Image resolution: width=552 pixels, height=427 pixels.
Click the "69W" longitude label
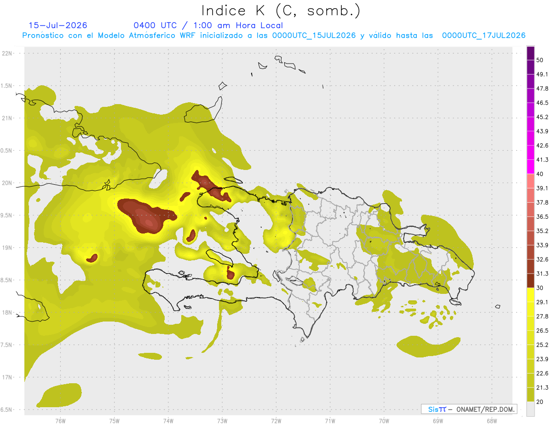[438, 421]
